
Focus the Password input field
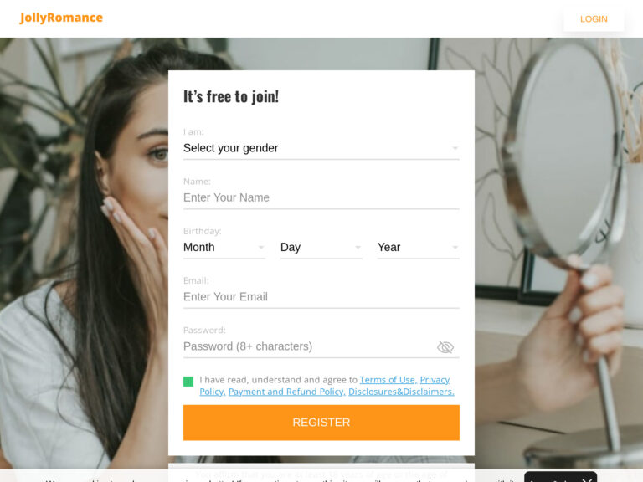pos(307,346)
